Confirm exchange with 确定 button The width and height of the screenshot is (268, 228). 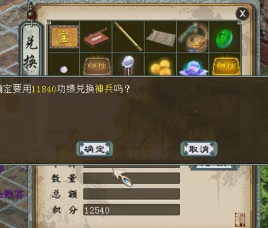click(x=94, y=149)
